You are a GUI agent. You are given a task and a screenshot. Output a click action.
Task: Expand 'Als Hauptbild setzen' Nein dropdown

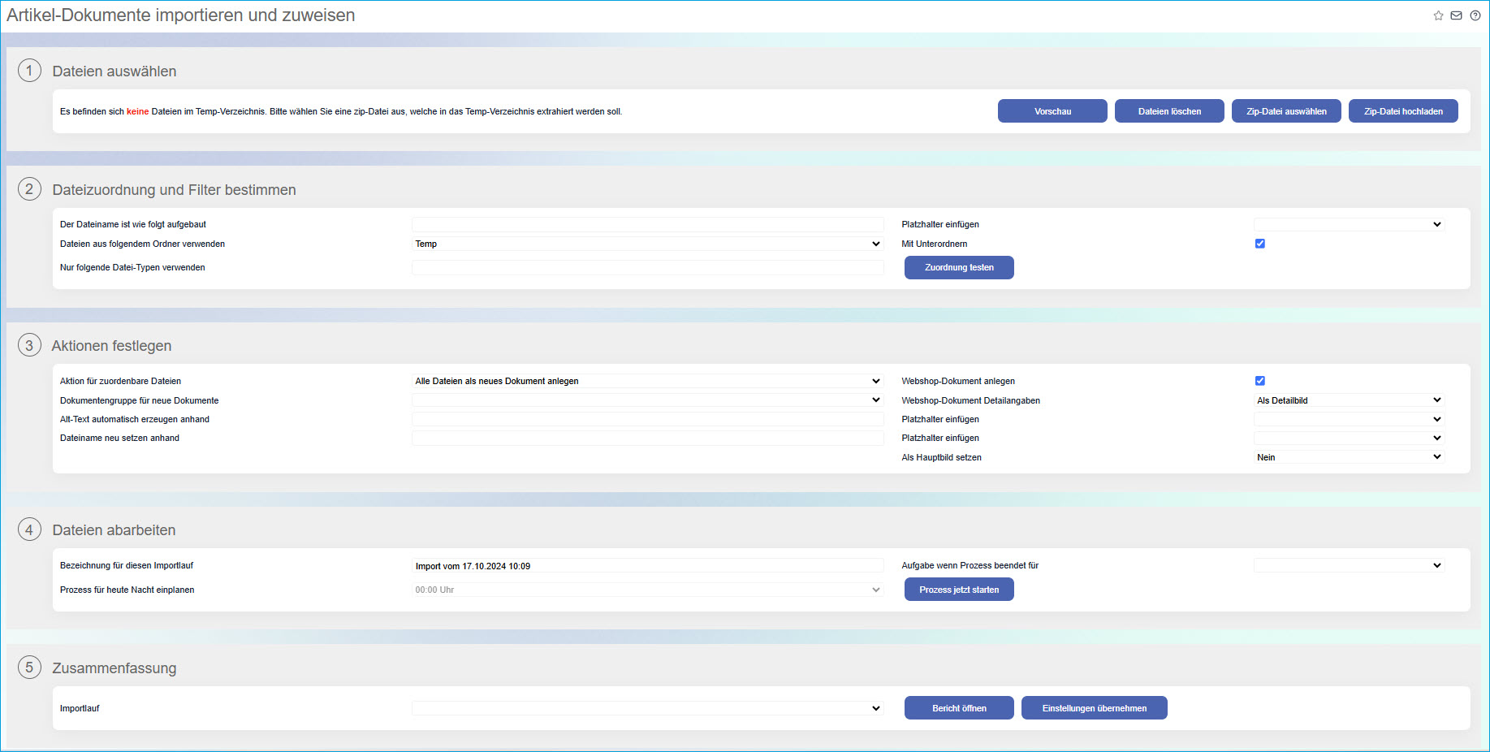tap(1348, 457)
